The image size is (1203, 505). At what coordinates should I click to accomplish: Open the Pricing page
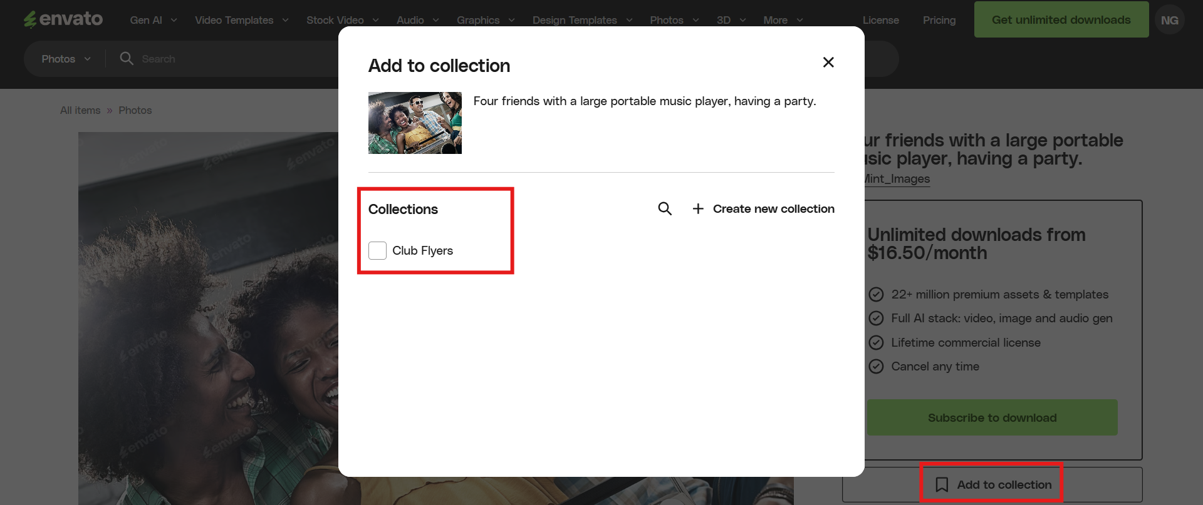click(x=939, y=20)
